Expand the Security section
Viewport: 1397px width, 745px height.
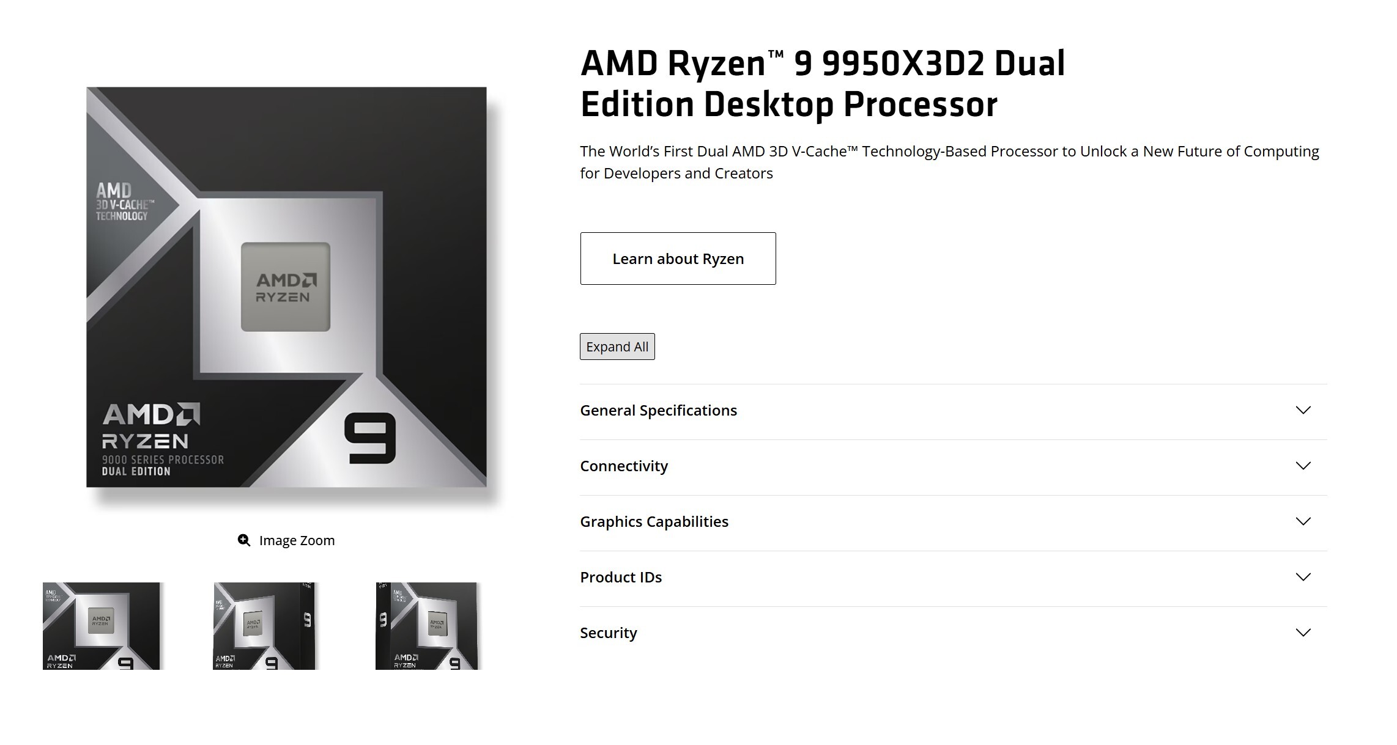point(608,633)
